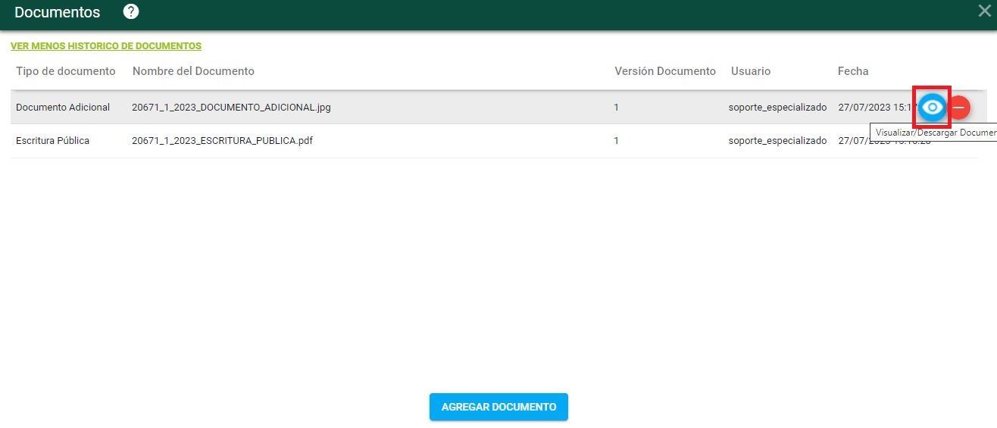This screenshot has width=997, height=428.
Task: Remove Documento Adicional with red minus icon
Action: pyautogui.click(x=959, y=108)
